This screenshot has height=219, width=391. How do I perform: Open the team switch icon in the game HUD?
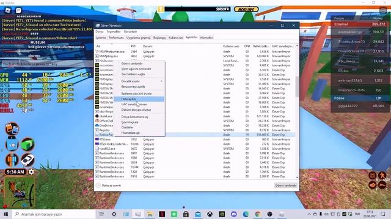(x=12, y=159)
